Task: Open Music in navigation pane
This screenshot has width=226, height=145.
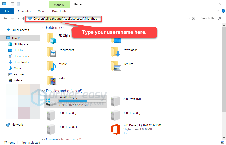Action: [x=17, y=68]
